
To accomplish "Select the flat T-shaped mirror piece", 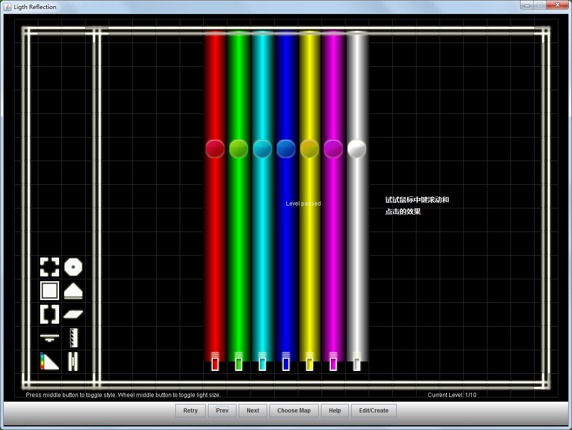I will pos(50,337).
